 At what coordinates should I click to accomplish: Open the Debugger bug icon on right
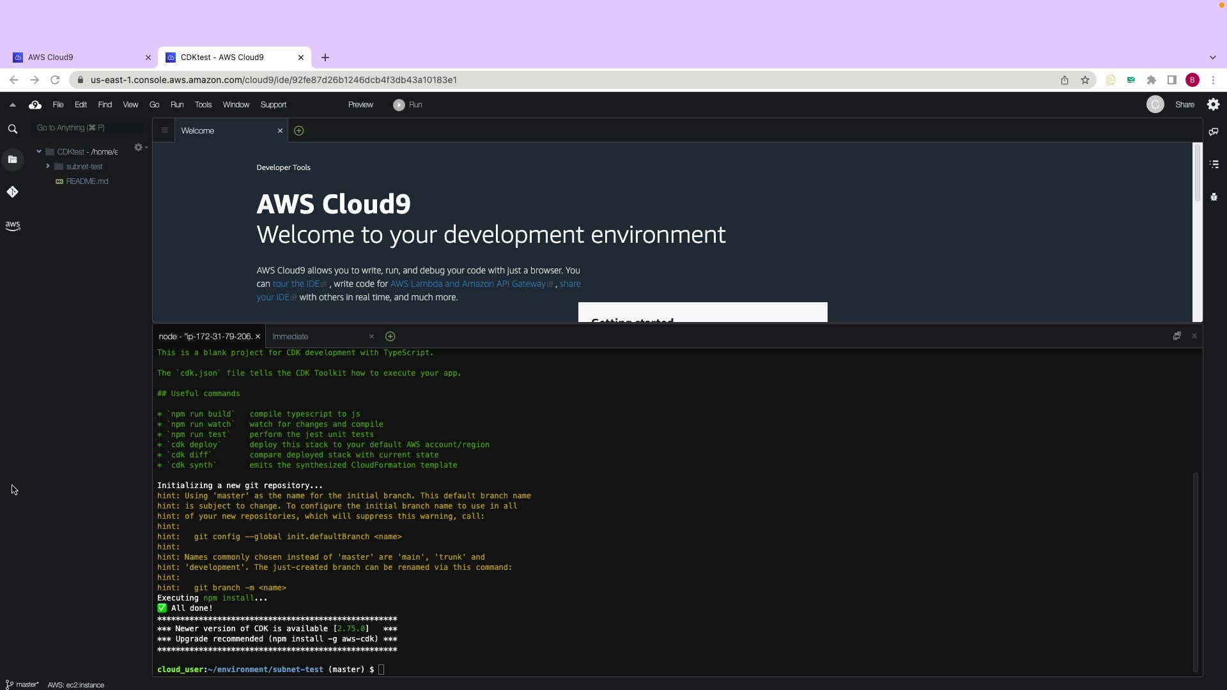(1214, 197)
